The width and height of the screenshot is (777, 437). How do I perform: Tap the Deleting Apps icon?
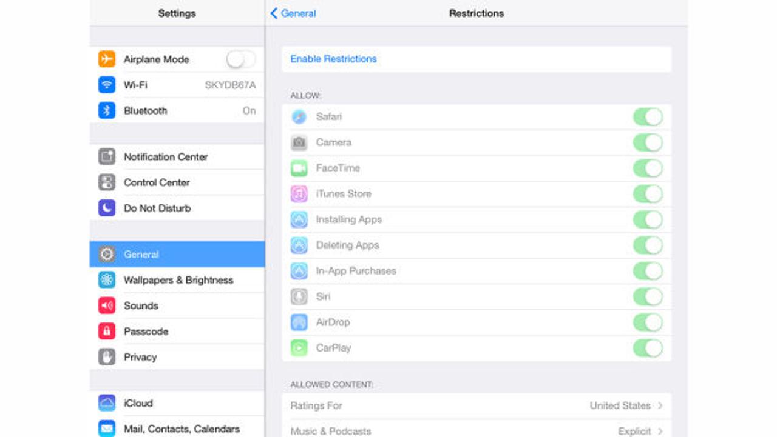(x=299, y=245)
